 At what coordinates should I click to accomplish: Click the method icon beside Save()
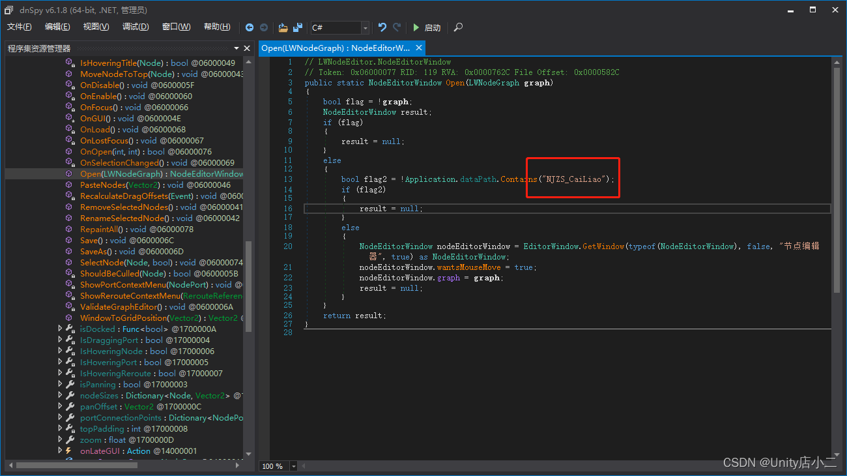(x=70, y=240)
